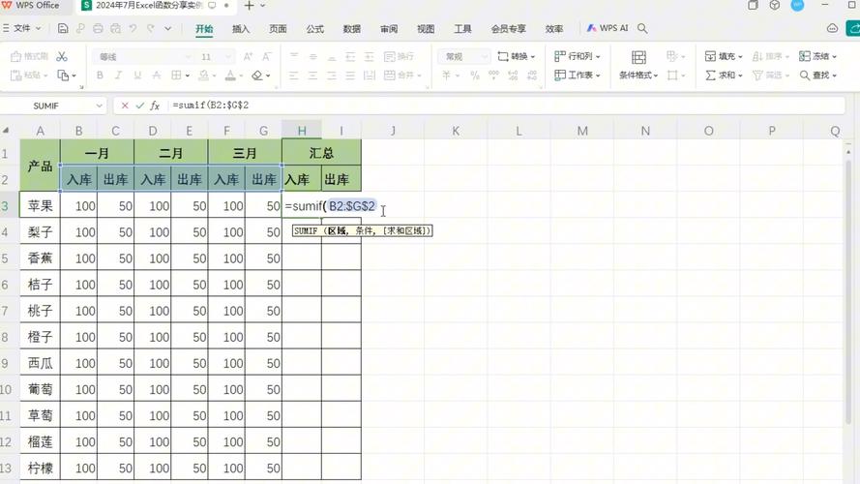
Task: Confirm formula with the checkmark icon
Action: pyautogui.click(x=139, y=106)
